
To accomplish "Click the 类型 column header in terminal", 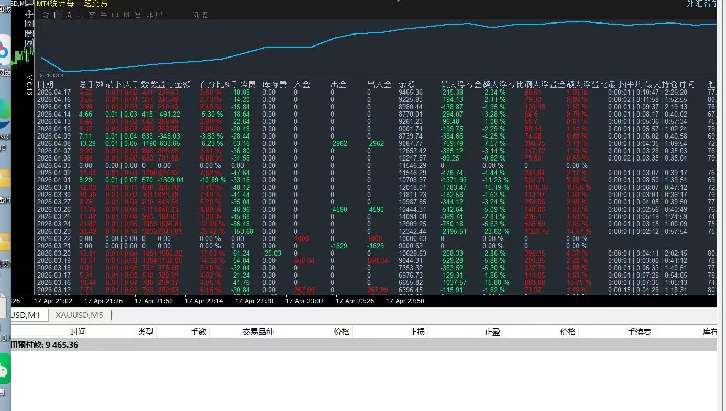I will pyautogui.click(x=146, y=332).
